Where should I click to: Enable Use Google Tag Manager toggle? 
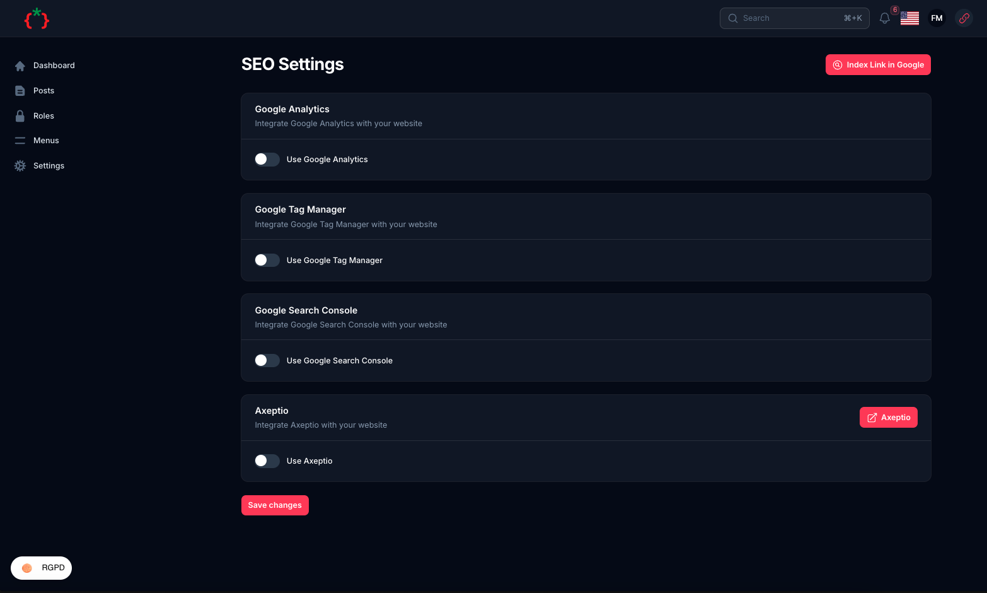point(267,261)
